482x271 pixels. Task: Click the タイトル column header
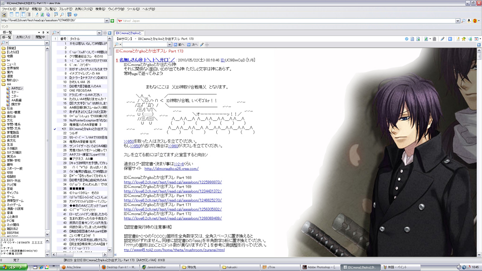[x=87, y=39]
